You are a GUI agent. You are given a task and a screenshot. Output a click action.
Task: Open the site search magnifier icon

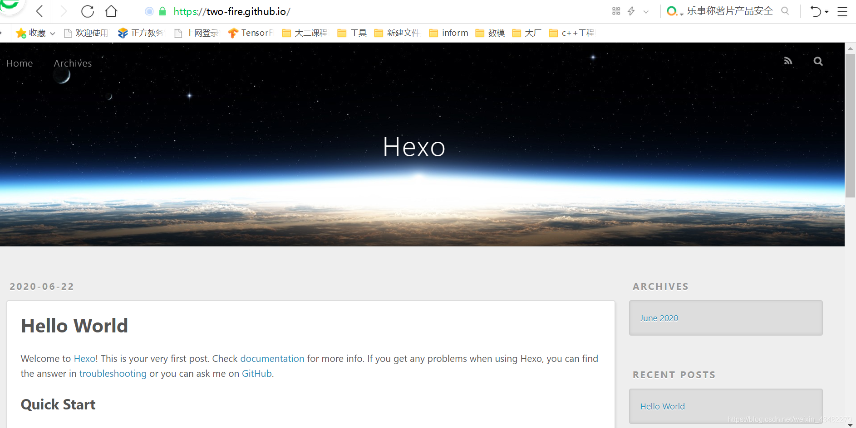(818, 61)
